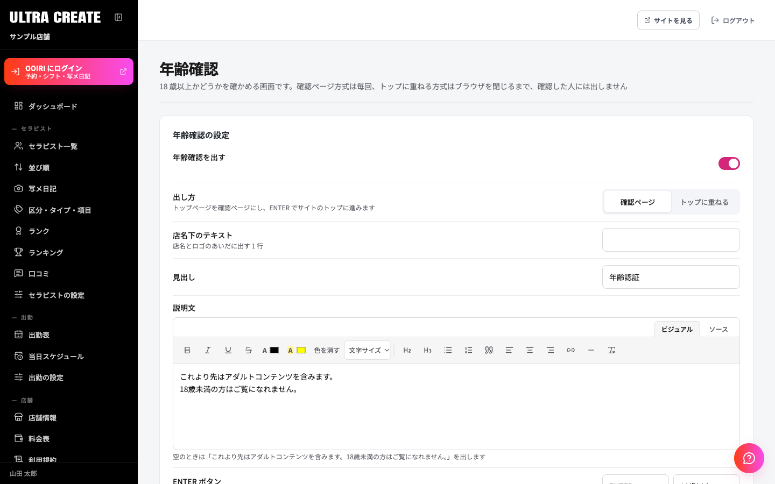
Task: Focus the 店名下のテキスト input field
Action: point(671,240)
